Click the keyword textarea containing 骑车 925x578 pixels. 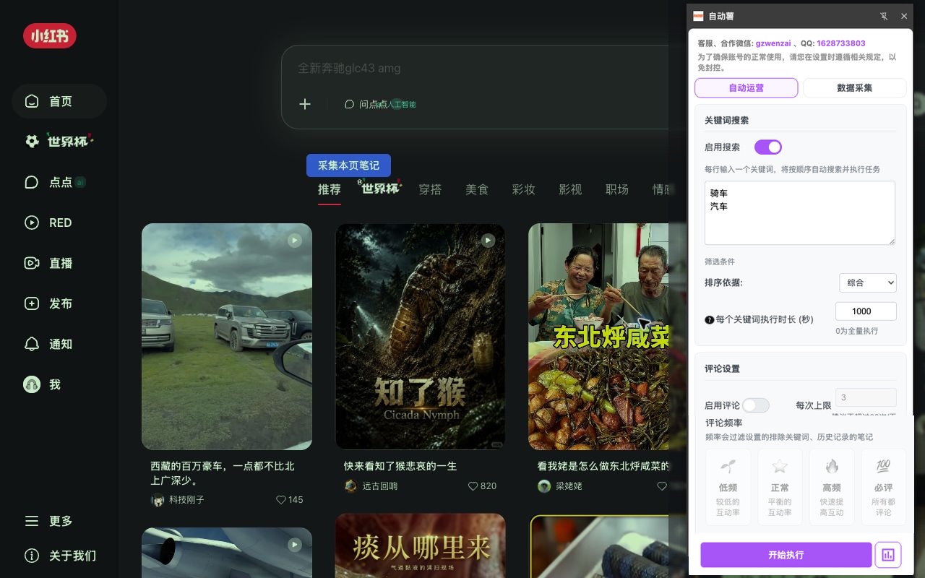pyautogui.click(x=800, y=212)
